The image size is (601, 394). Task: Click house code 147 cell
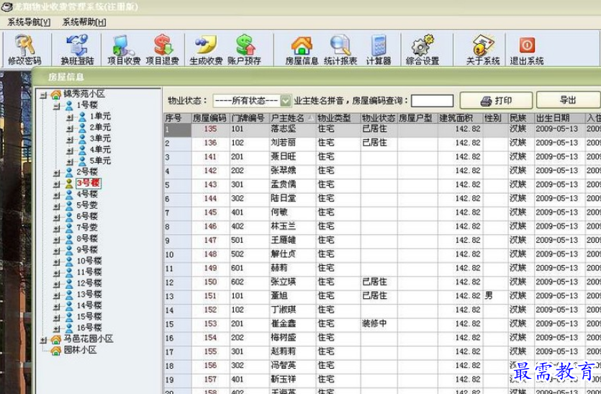tap(210, 240)
